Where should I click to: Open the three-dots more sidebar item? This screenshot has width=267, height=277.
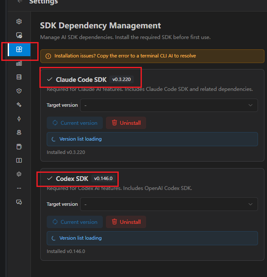coord(19,188)
